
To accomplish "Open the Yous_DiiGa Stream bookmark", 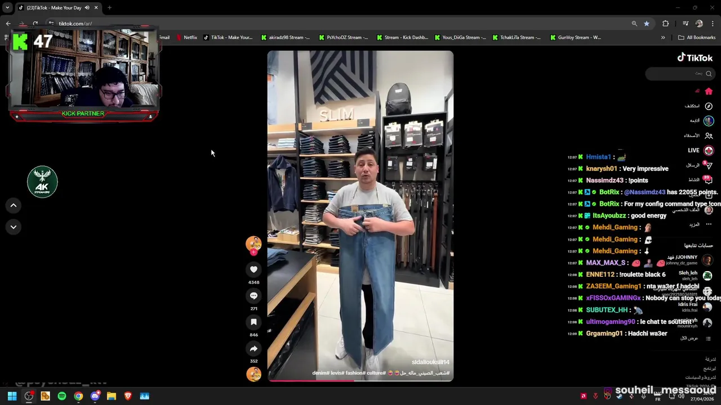I will pyautogui.click(x=460, y=38).
